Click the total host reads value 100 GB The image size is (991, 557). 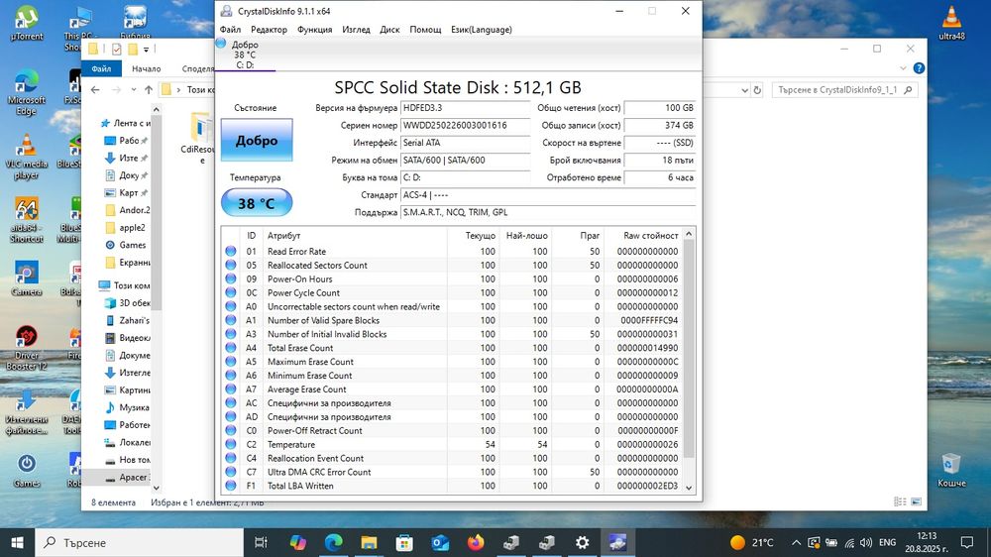click(x=660, y=108)
